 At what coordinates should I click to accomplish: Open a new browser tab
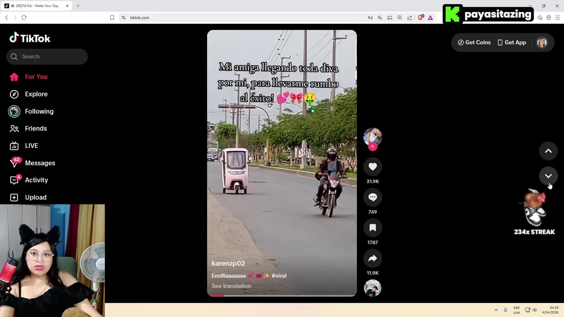[x=78, y=6]
